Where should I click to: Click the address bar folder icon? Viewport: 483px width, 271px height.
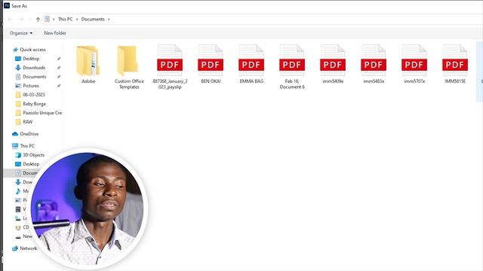[47, 19]
